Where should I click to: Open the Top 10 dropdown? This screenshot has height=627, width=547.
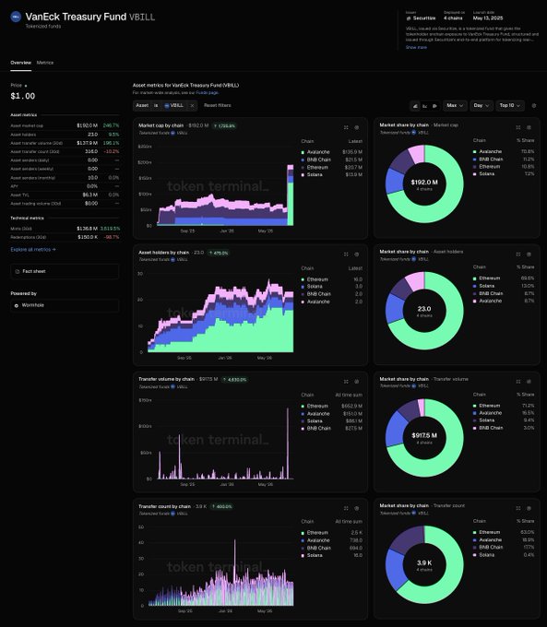[509, 105]
